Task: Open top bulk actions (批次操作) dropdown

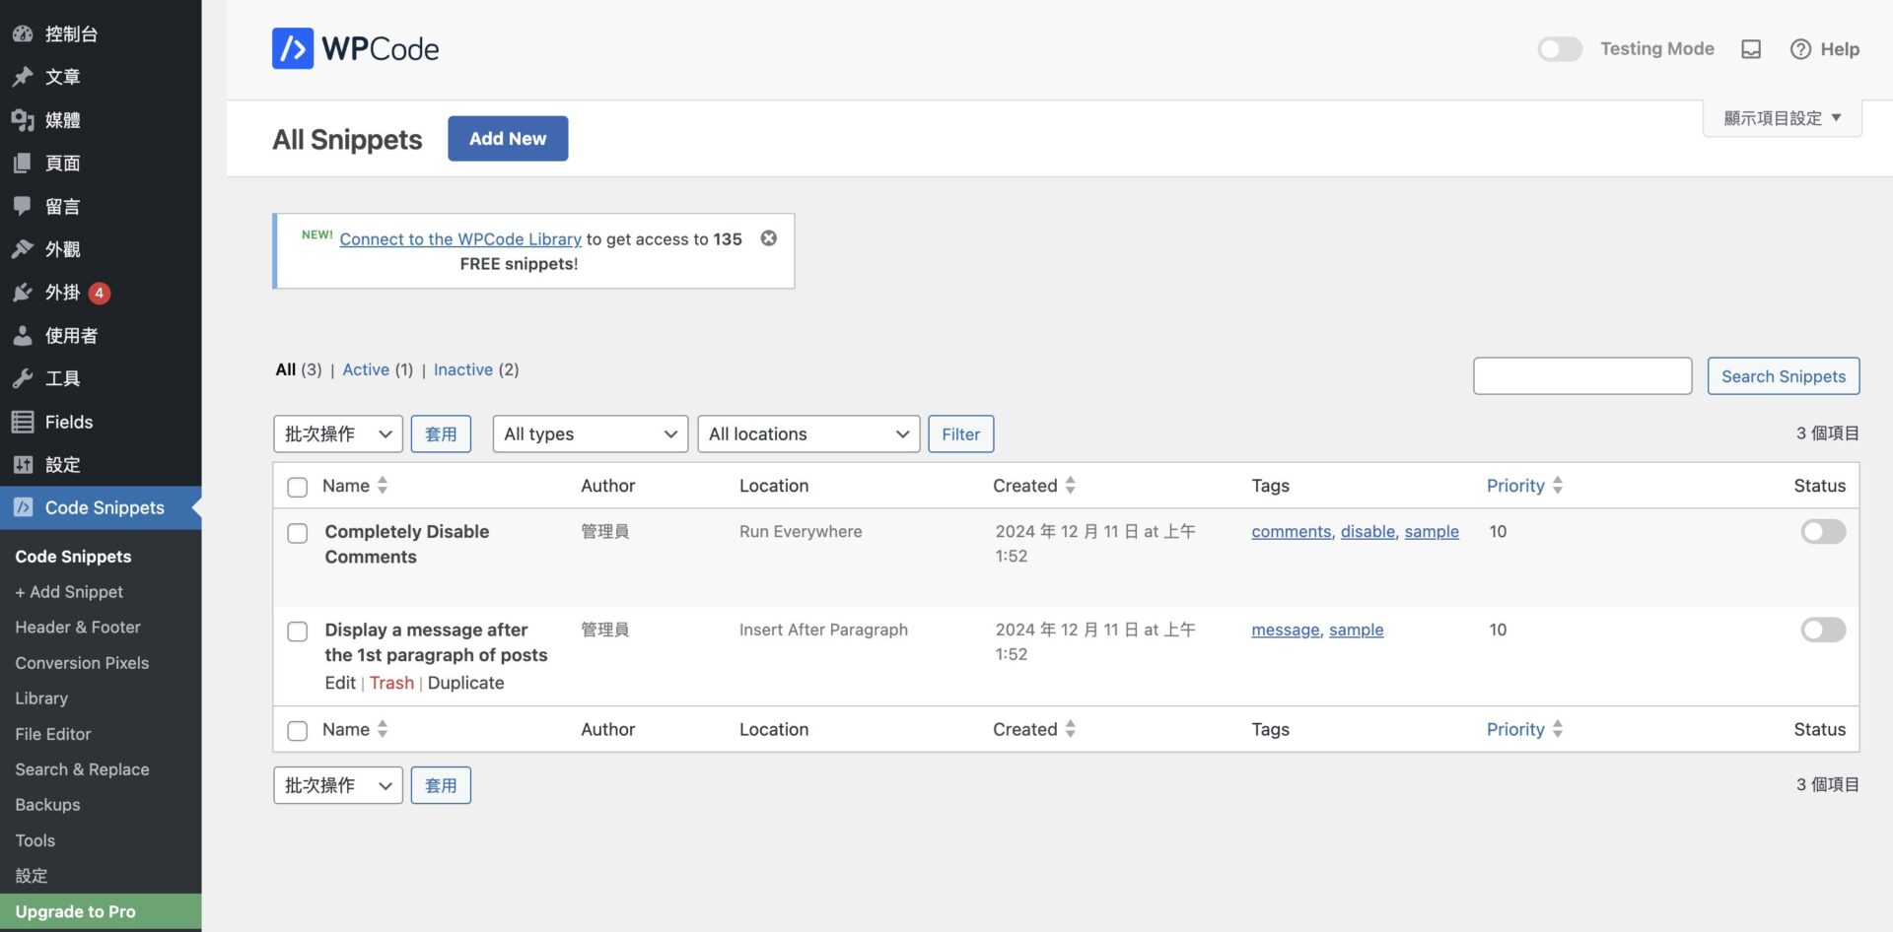Action: [x=338, y=433]
